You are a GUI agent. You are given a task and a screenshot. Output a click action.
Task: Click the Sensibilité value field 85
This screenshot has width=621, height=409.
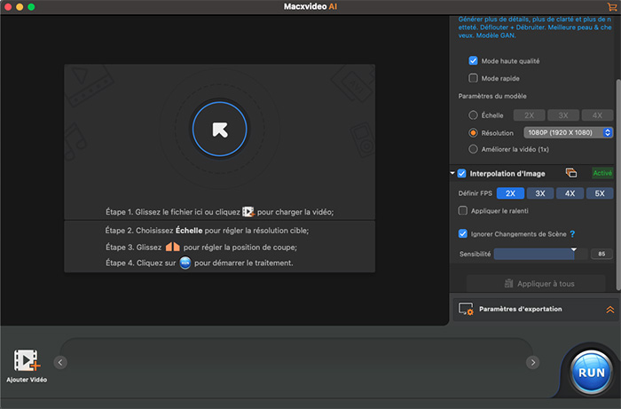601,254
